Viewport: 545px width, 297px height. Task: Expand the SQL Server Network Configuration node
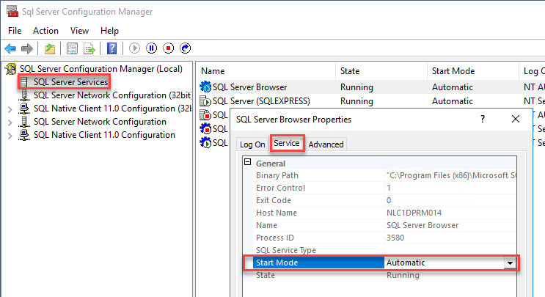(x=10, y=122)
